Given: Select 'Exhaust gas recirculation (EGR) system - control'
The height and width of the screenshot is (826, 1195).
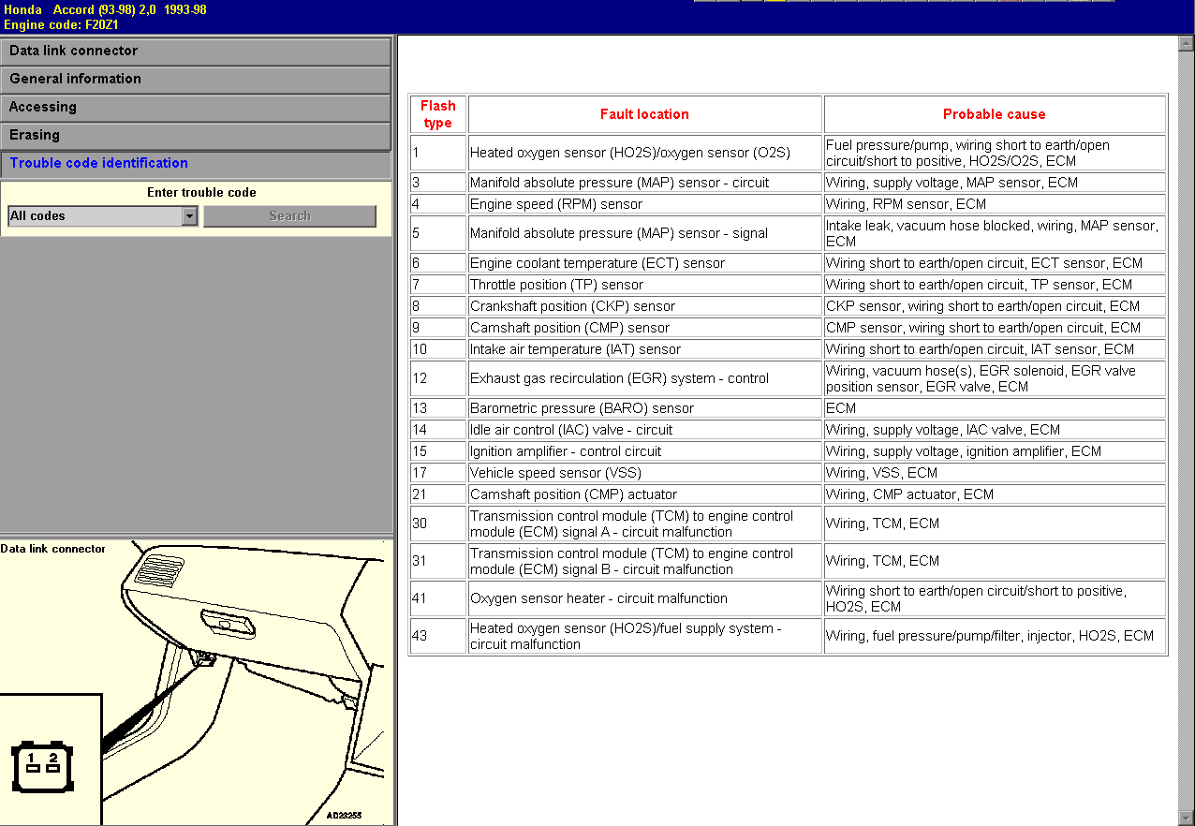Looking at the screenshot, I should [619, 378].
